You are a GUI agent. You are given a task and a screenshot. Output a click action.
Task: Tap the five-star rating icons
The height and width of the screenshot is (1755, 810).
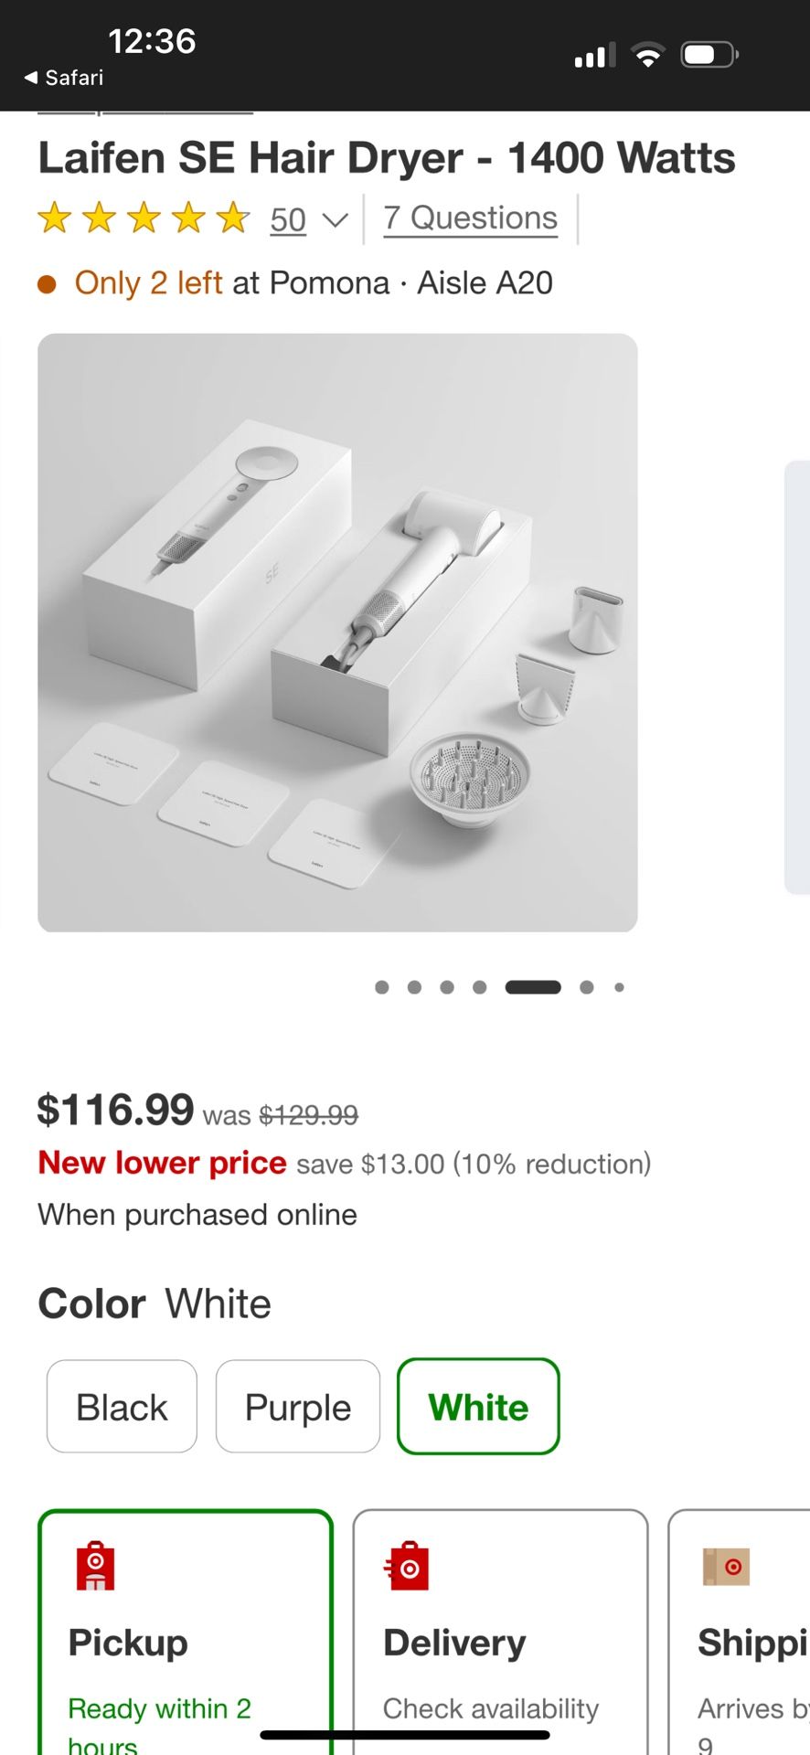144,218
